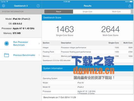Open settings with the gear icon
134x101 pixels.
pyautogui.click(x=3, y=6)
